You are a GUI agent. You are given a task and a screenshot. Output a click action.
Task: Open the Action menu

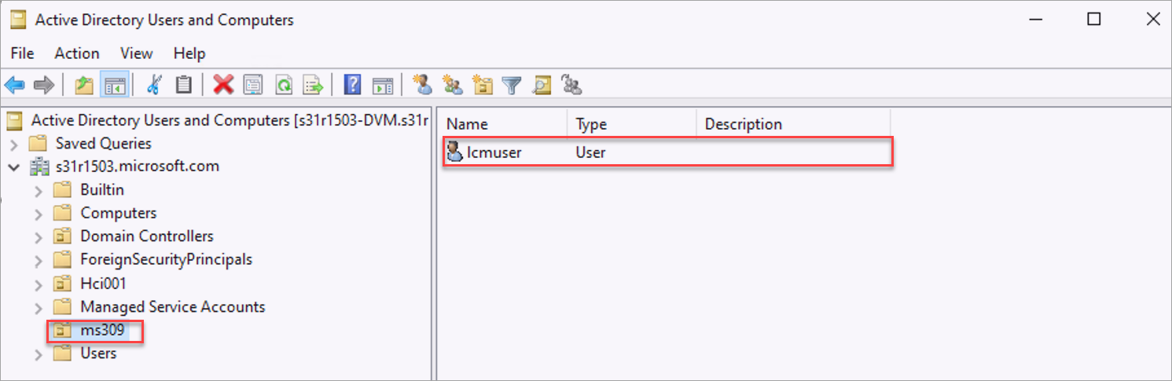pyautogui.click(x=77, y=53)
